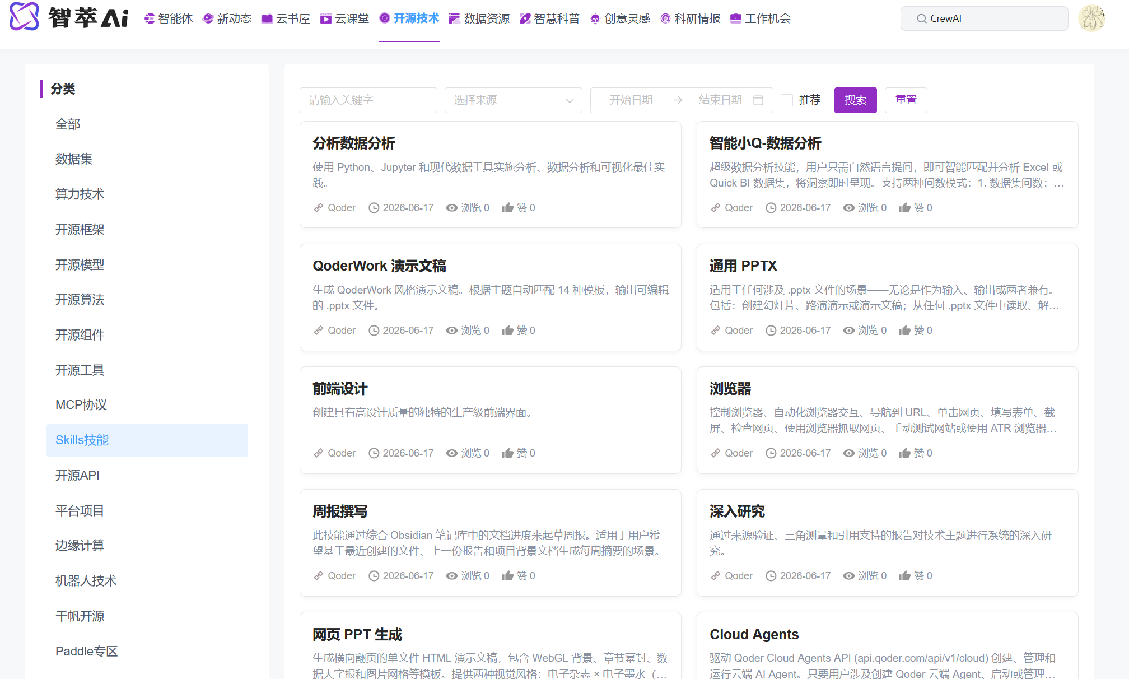Select 开源框架 category

coord(147,230)
